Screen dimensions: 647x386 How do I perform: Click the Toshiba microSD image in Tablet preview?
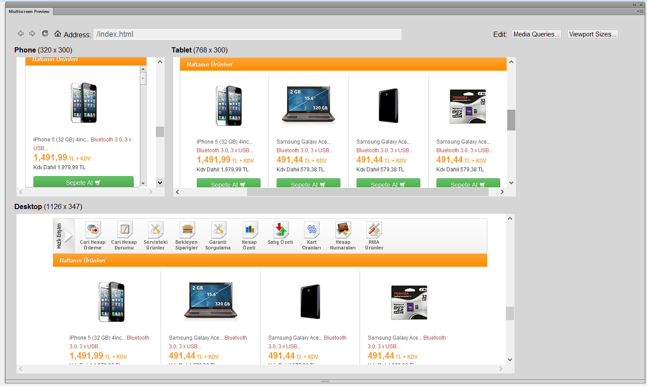(468, 107)
